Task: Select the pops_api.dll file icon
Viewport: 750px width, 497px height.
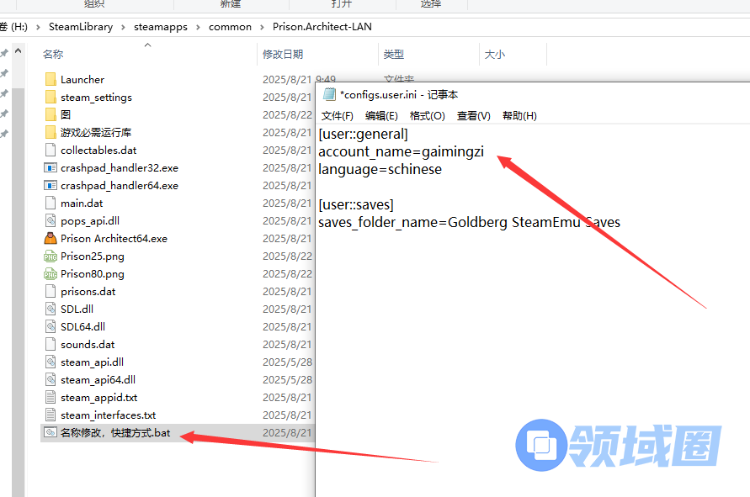Action: click(x=50, y=221)
